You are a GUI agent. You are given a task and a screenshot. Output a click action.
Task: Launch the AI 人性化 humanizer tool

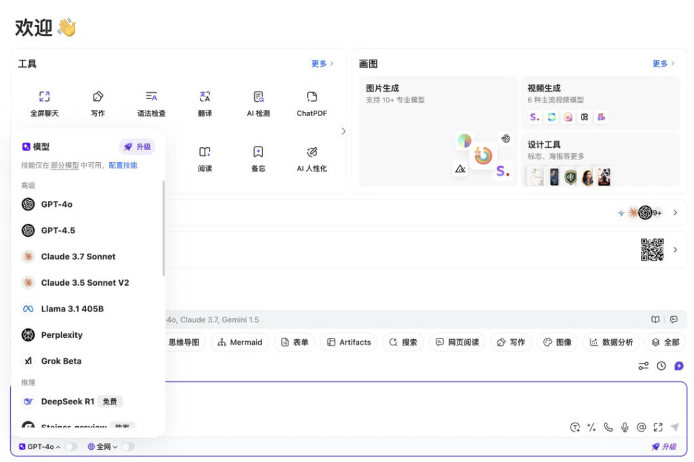tap(312, 159)
